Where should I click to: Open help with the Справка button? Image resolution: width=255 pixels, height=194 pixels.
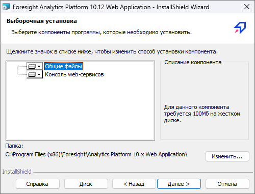(x=38, y=184)
